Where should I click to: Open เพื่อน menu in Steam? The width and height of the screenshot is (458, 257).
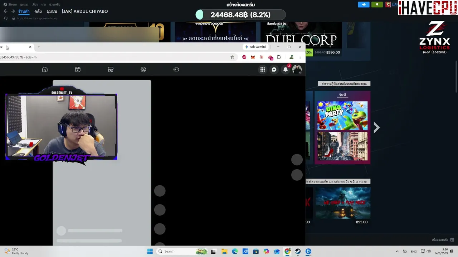pyautogui.click(x=35, y=5)
